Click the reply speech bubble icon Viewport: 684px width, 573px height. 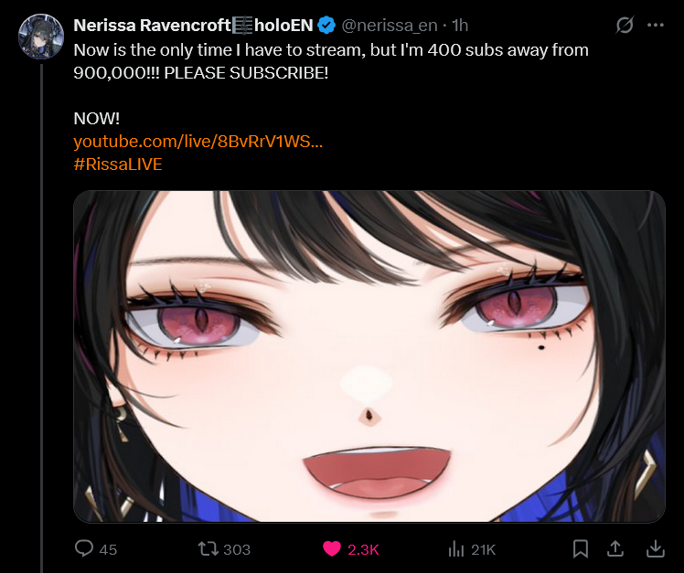84,548
